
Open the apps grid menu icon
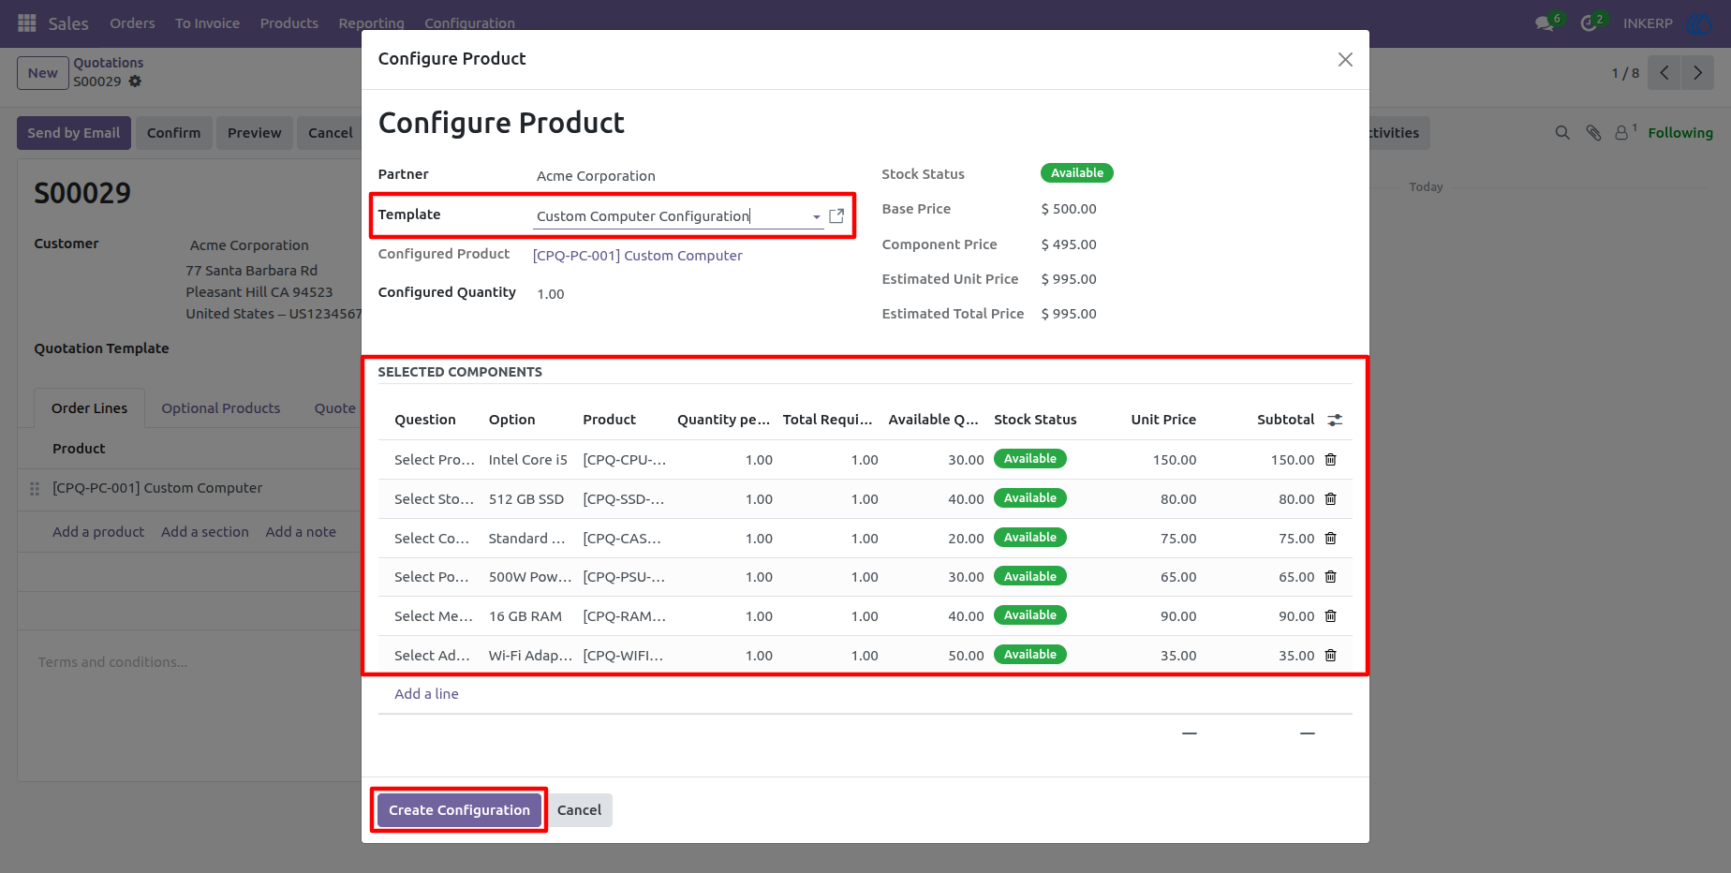click(x=27, y=22)
